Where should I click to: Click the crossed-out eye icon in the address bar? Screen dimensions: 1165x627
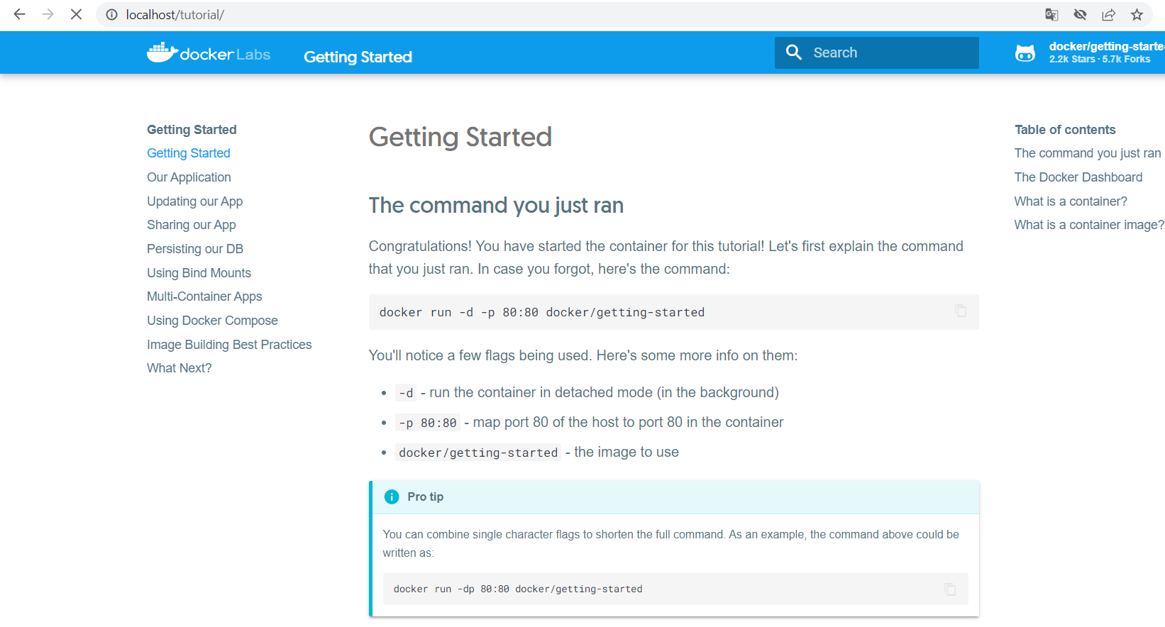(1080, 15)
